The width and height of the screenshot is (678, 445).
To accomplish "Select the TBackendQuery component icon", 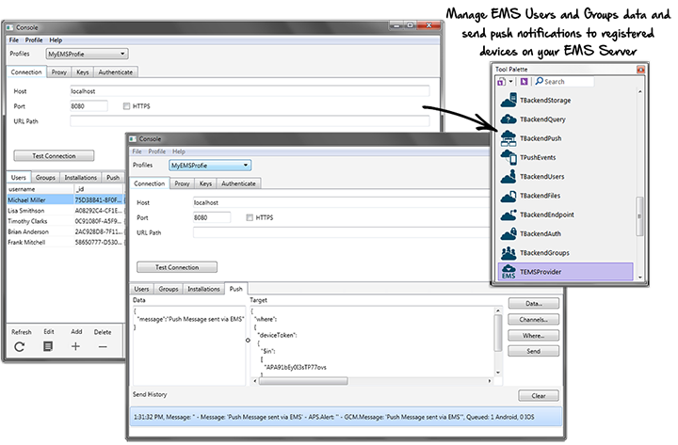I will click(x=508, y=119).
